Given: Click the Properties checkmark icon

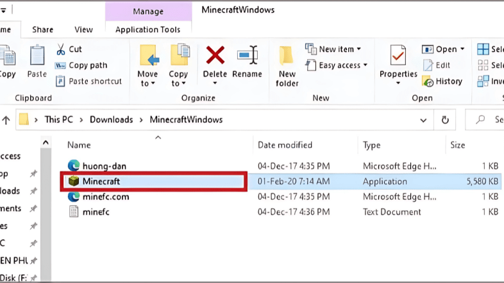Looking at the screenshot, I should (x=398, y=56).
